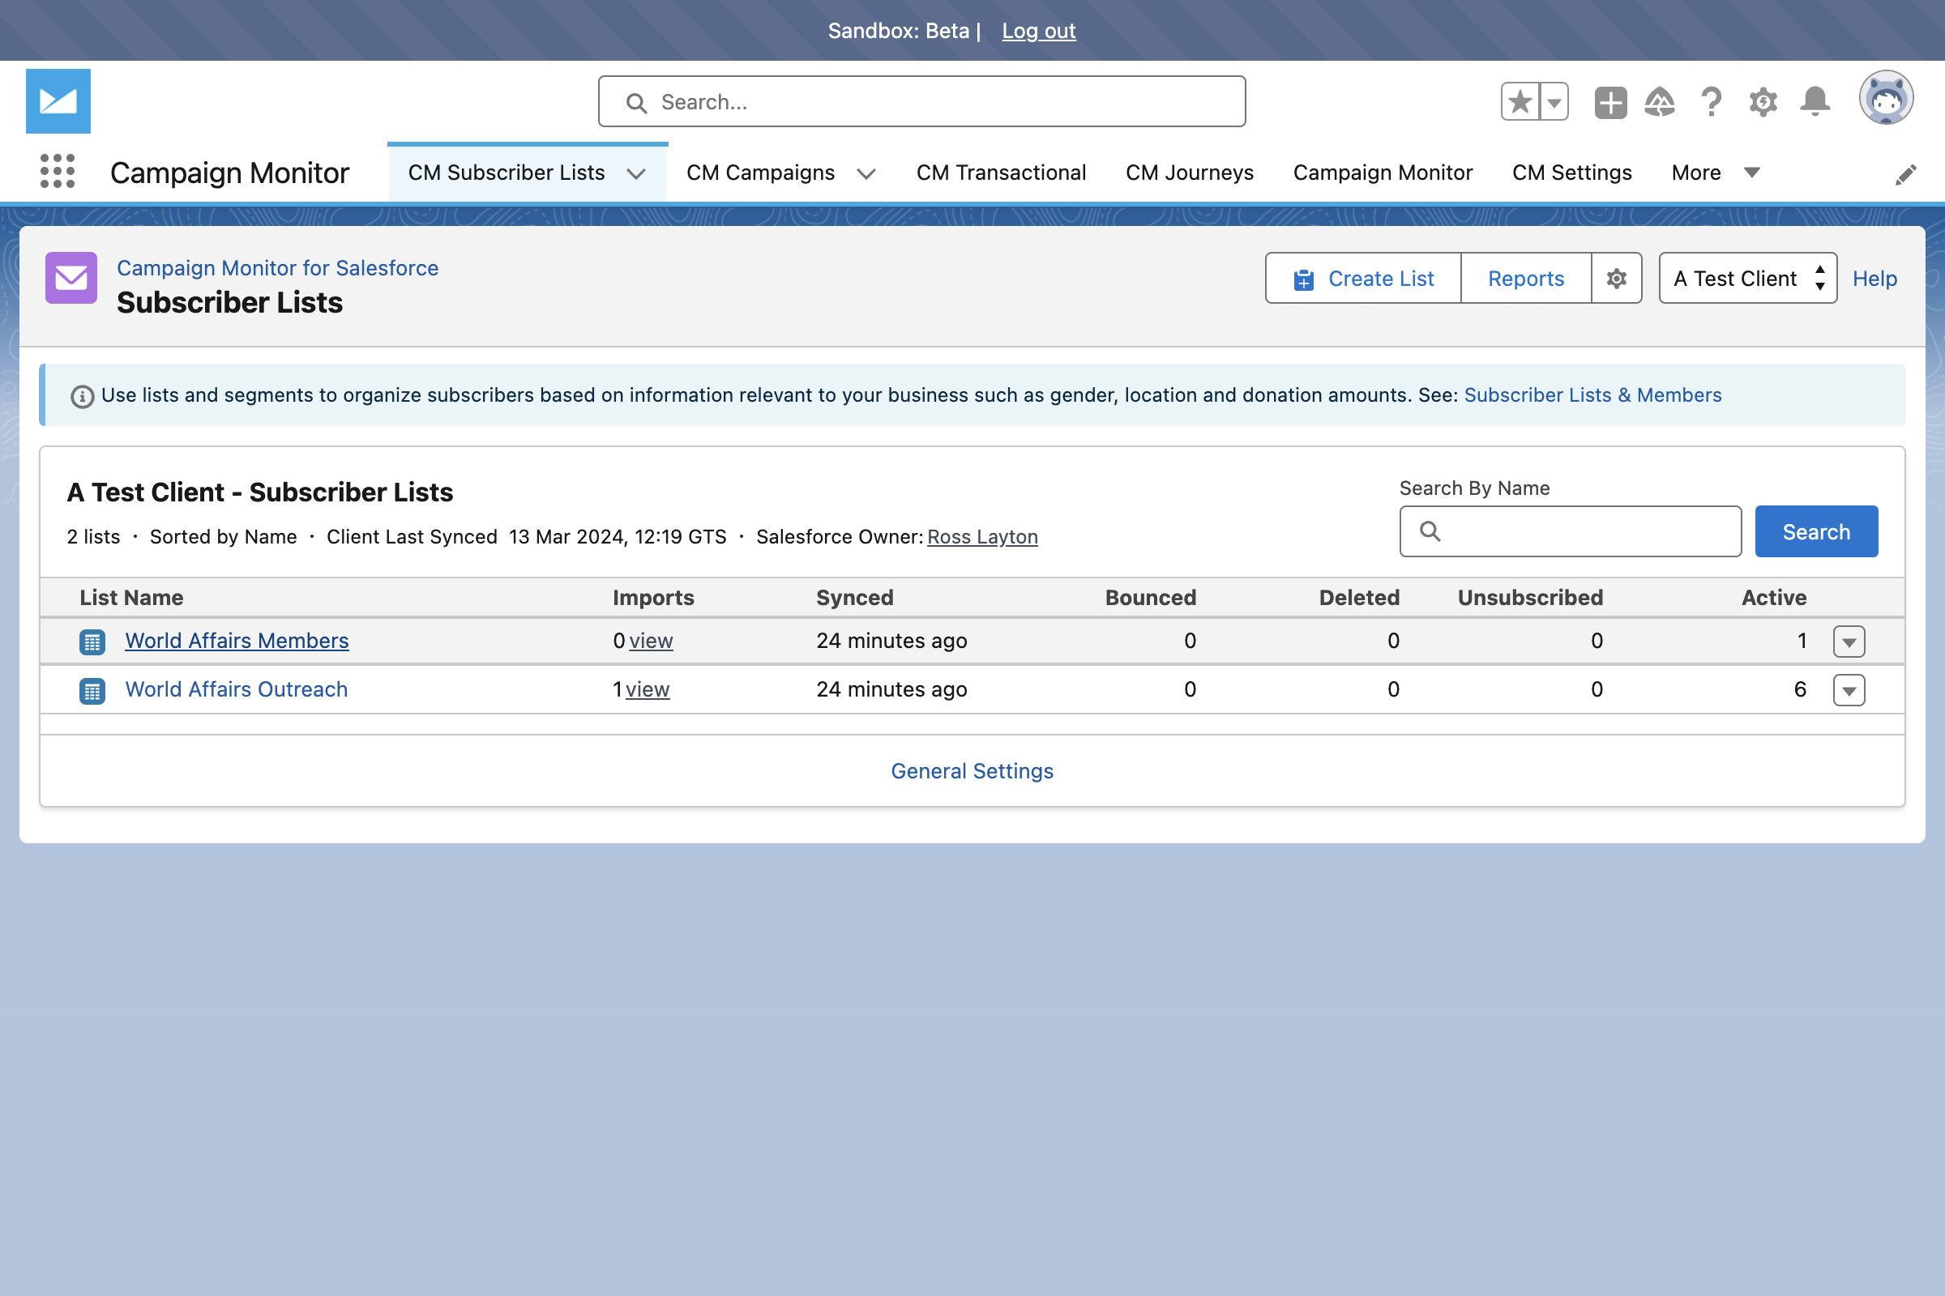View imports for World Affairs Members
This screenshot has height=1296, width=1945.
(x=651, y=641)
